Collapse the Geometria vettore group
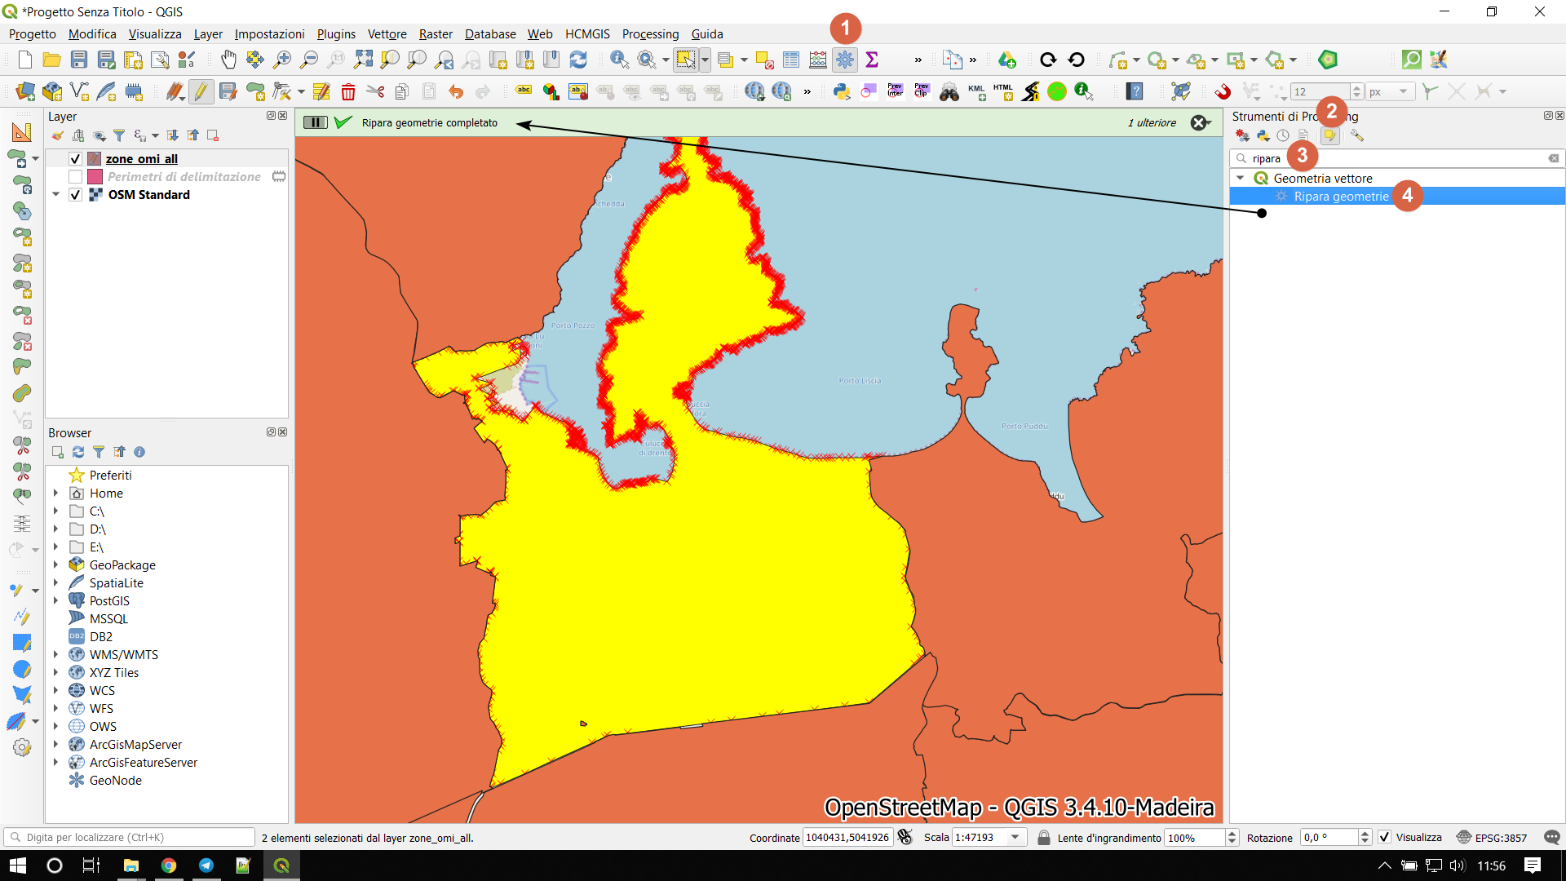This screenshot has height=881, width=1566. point(1241,178)
